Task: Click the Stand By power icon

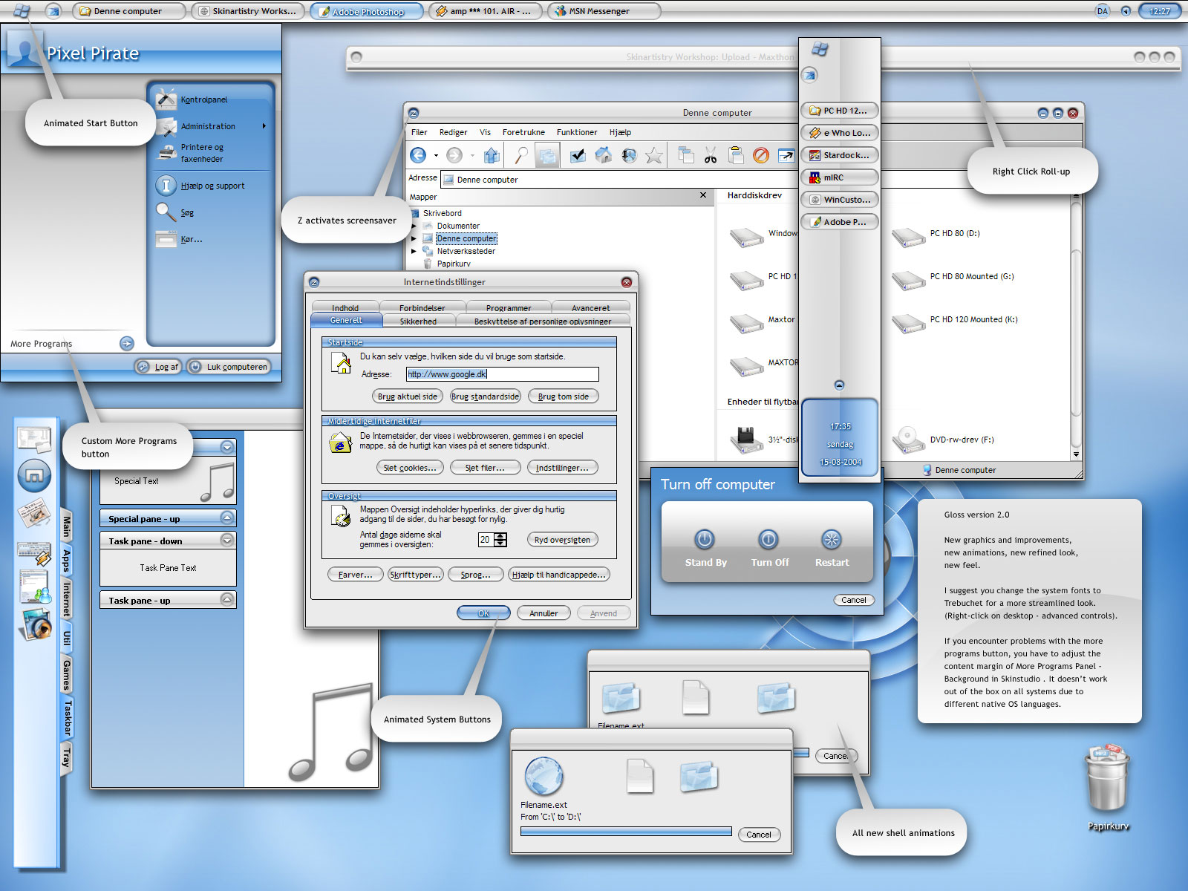Action: (705, 539)
